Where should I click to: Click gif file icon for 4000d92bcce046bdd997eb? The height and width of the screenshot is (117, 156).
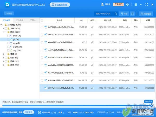[46, 42]
